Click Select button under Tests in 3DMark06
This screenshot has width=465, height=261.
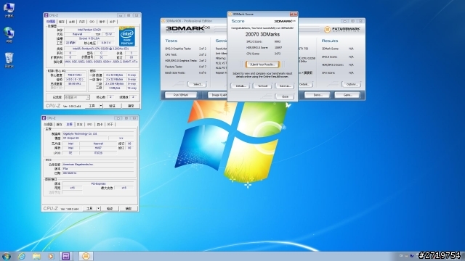[198, 84]
